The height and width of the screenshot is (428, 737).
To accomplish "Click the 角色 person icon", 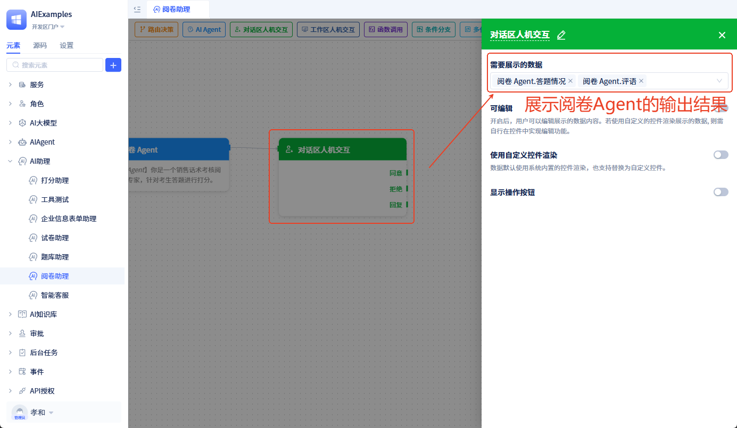I will pyautogui.click(x=22, y=104).
